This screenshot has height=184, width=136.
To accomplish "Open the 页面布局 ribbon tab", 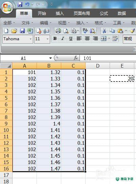I will [x=82, y=14].
